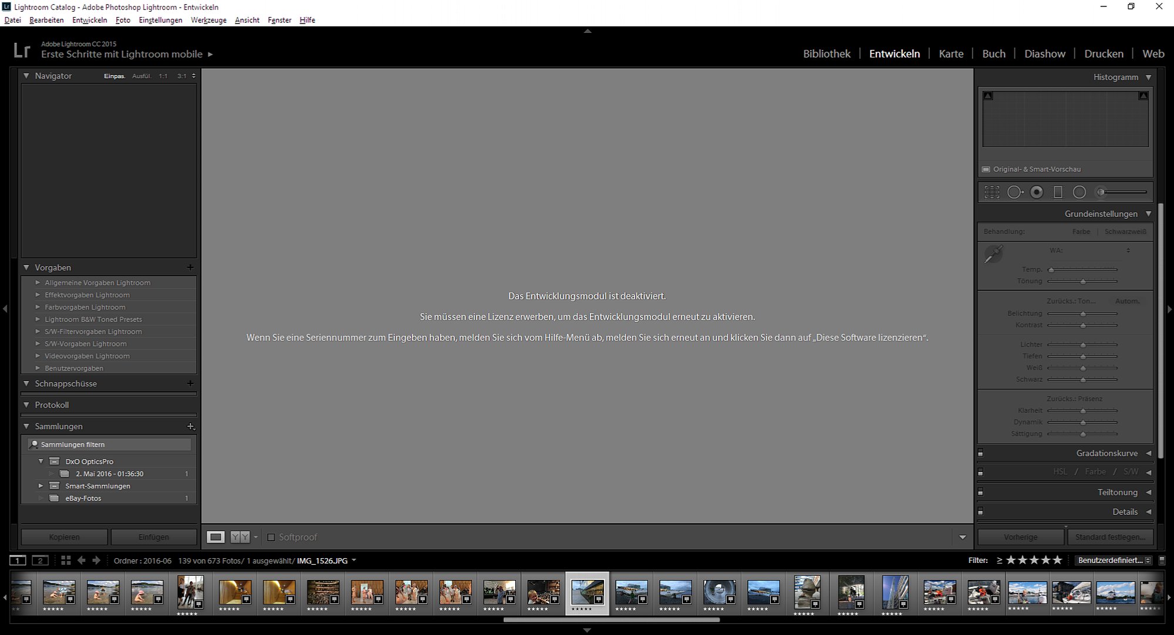Go forward using the right arrow icon
The image size is (1174, 635).
(96, 561)
